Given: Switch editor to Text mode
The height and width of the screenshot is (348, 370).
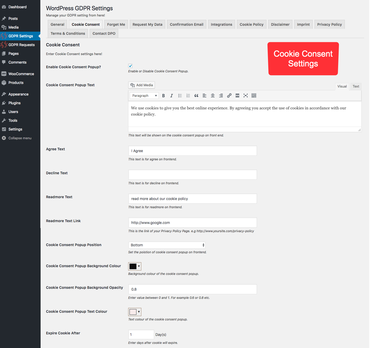Looking at the screenshot, I should click(x=356, y=86).
